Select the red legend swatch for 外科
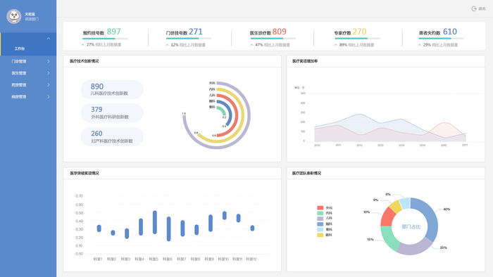493x277 pixels. [x=320, y=207]
